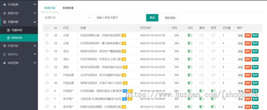Click the yellow 缩 badge on row ID 25

tap(124, 43)
